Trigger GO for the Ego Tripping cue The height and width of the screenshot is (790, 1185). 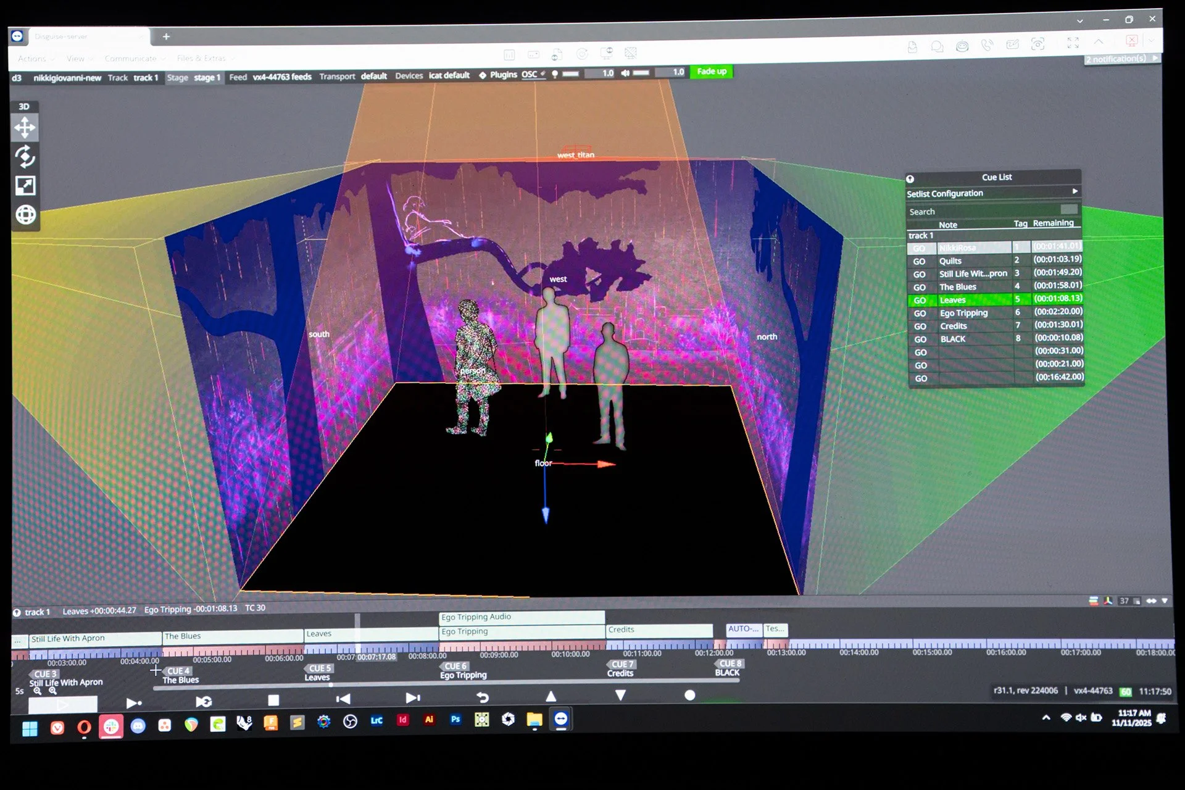coord(920,314)
